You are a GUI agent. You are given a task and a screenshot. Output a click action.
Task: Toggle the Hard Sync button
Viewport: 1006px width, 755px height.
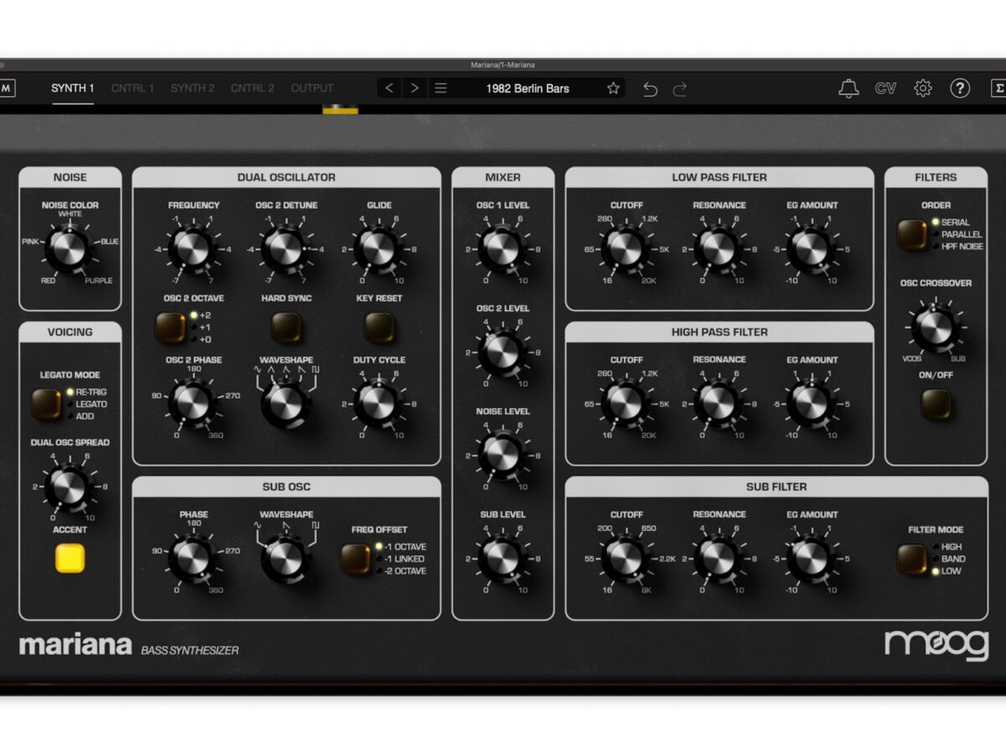tap(286, 327)
